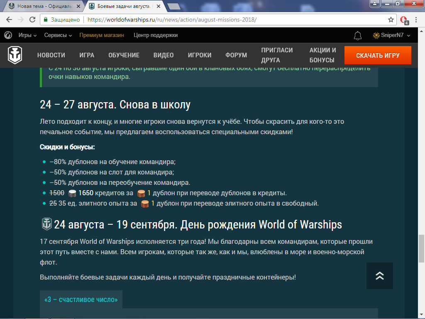
Task: Click '–80% дублонов на обучение командира' line
Action: [112, 162]
